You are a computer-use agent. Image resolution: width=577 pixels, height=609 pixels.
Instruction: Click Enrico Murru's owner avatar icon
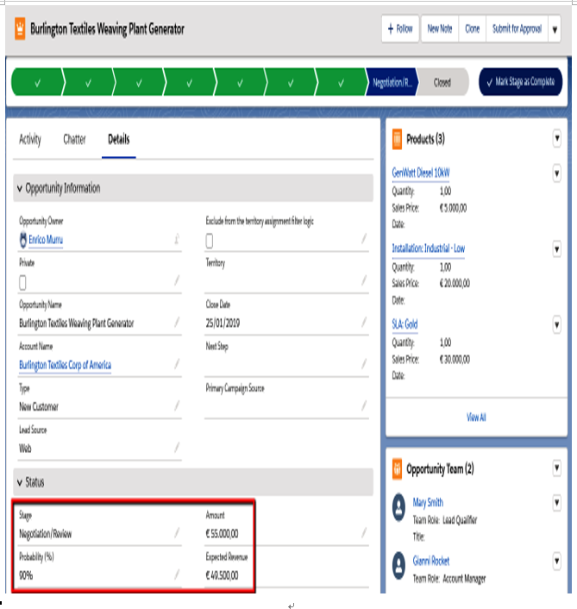[x=23, y=240]
